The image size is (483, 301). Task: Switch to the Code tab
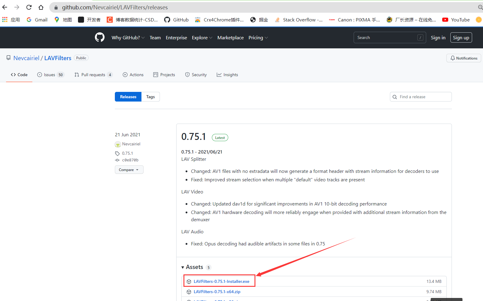[x=19, y=75]
